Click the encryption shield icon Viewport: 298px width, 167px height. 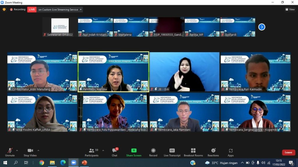click(x=4, y=9)
